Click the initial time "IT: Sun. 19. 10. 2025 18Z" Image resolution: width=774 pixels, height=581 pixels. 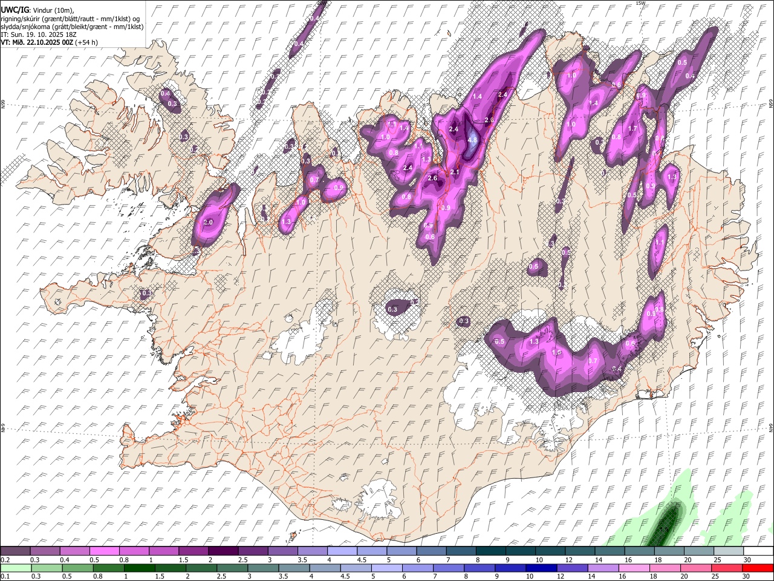pos(39,34)
